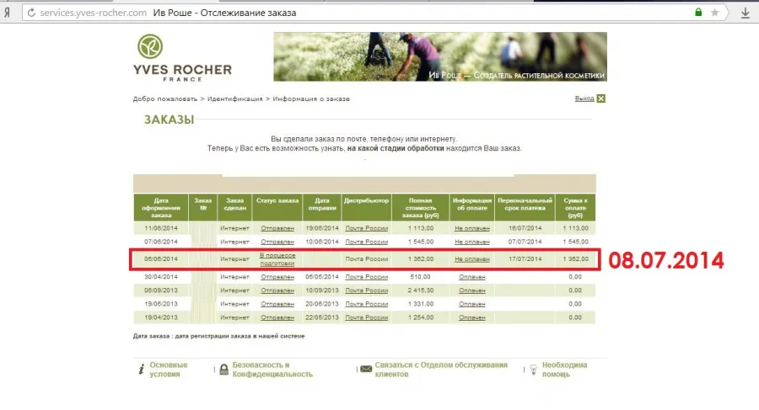This screenshot has height=410, width=759.
Task: Bookmark page with star icon
Action: point(714,13)
